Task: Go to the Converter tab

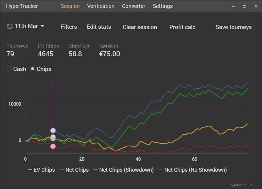Action: click(x=134, y=6)
